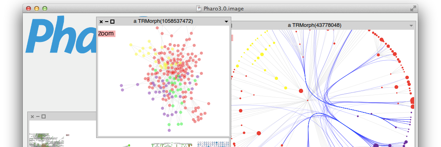Click the red macOS close button
The image size is (441, 147).
(29, 9)
